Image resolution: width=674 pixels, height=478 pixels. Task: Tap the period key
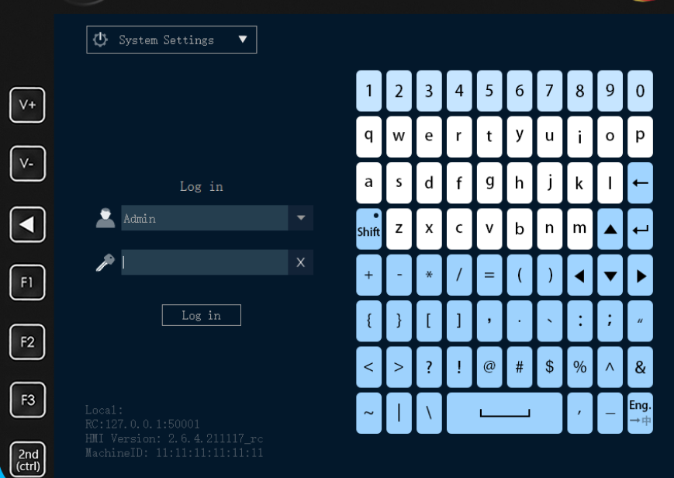tap(519, 321)
